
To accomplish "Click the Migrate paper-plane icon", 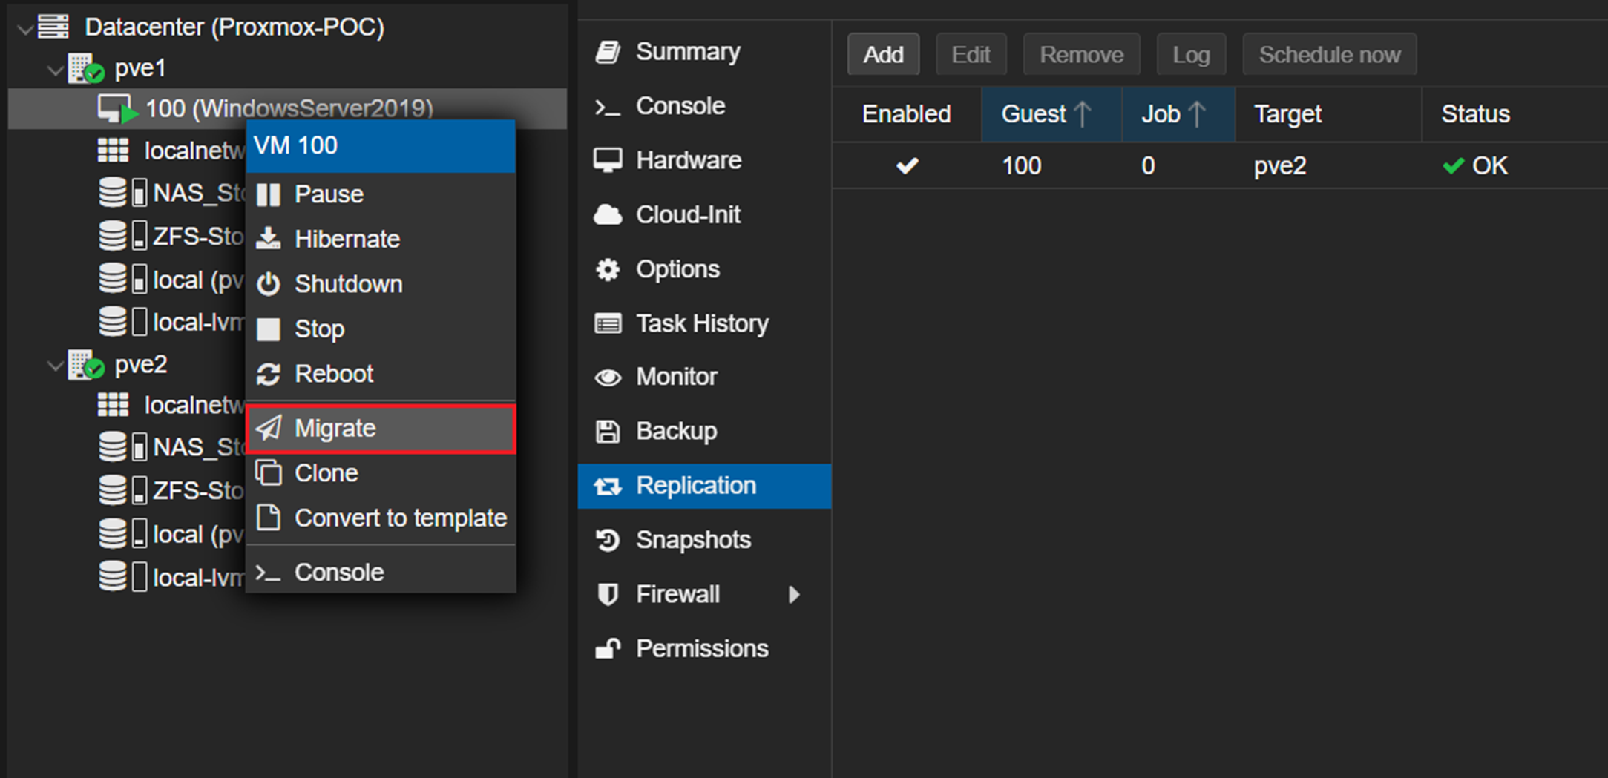I will 269,428.
